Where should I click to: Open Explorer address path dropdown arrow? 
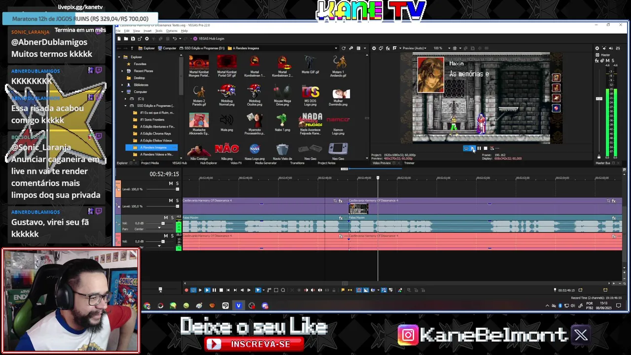336,48
